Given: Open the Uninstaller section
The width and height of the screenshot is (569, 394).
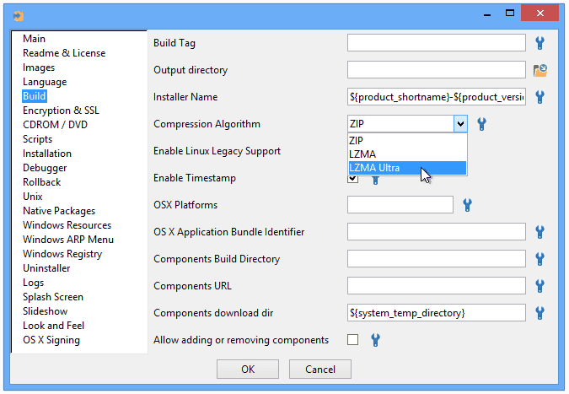Looking at the screenshot, I should tap(46, 268).
